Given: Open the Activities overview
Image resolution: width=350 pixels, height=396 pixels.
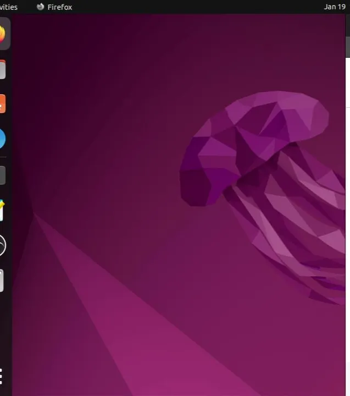Looking at the screenshot, I should point(9,7).
